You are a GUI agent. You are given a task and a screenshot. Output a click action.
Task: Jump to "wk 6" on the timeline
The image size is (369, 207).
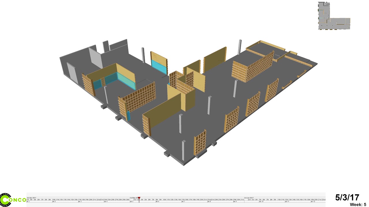[157, 202]
